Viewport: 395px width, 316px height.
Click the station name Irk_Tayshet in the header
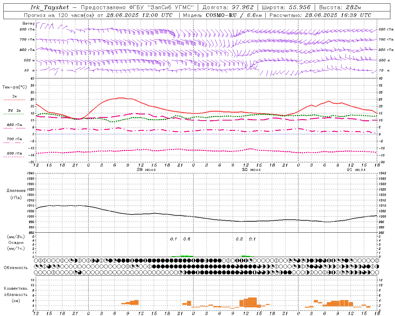click(x=50, y=7)
